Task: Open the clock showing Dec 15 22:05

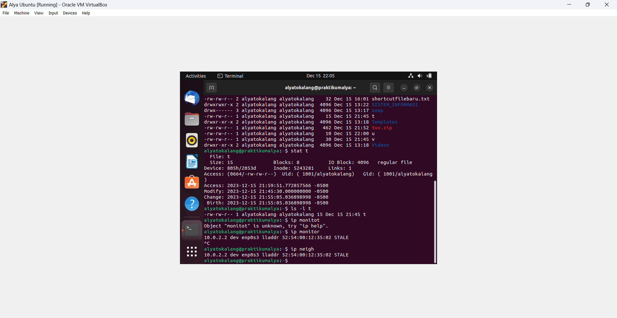Action: [x=320, y=76]
